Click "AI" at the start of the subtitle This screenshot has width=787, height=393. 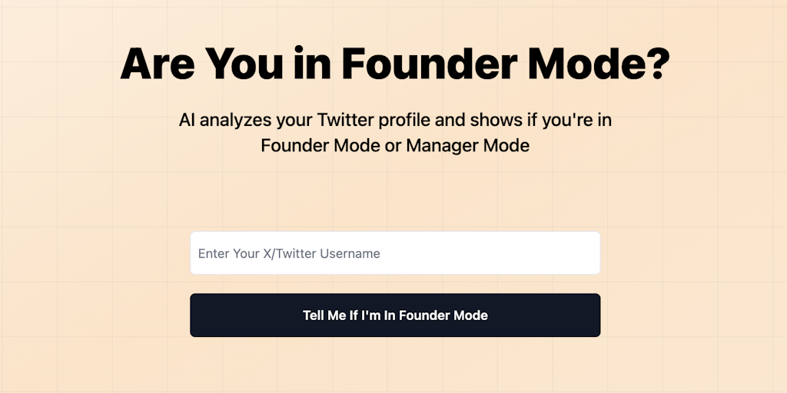pyautogui.click(x=187, y=121)
